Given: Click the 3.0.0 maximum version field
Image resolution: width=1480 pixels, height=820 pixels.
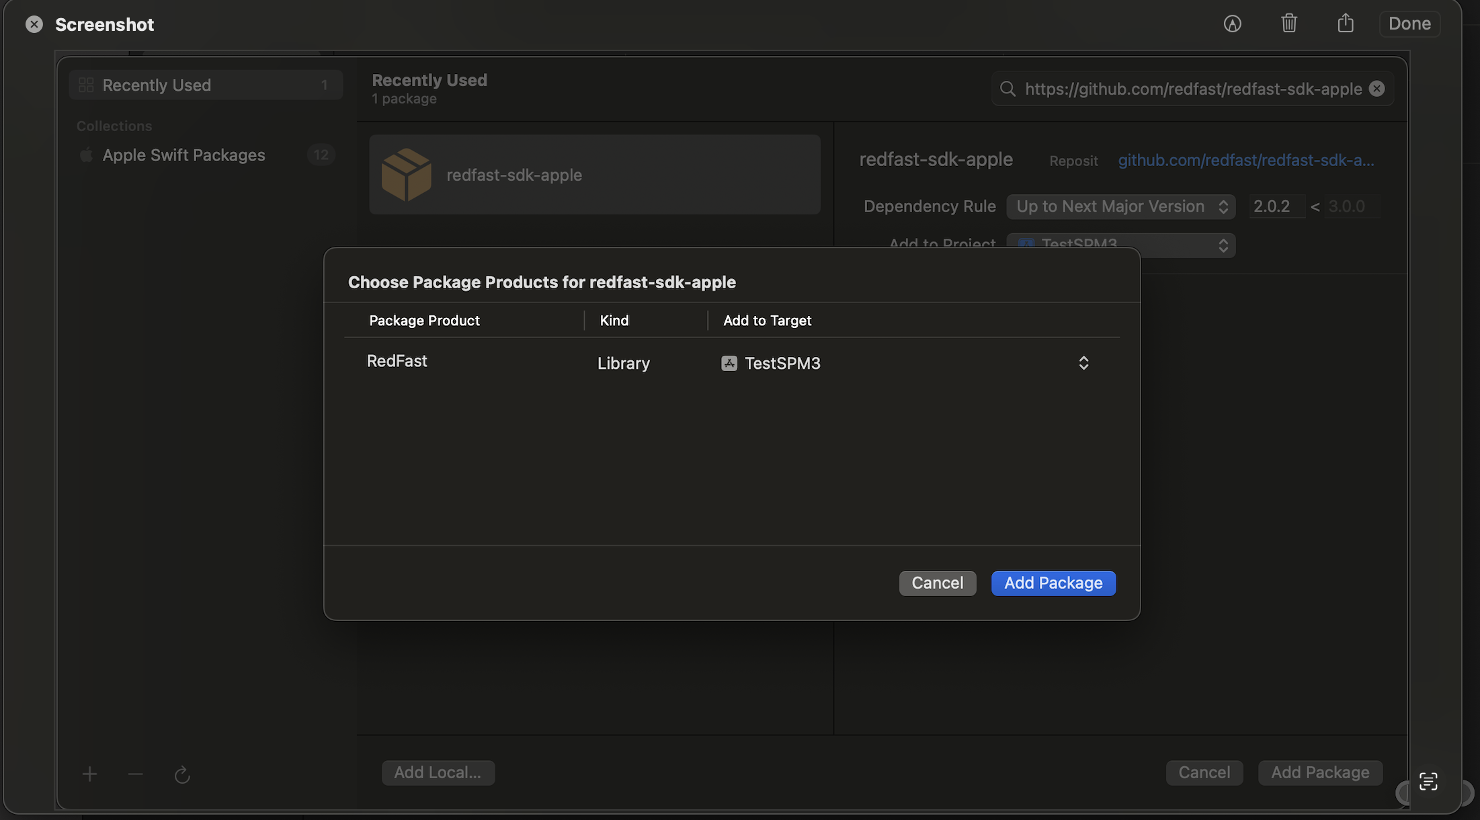Looking at the screenshot, I should pos(1352,206).
